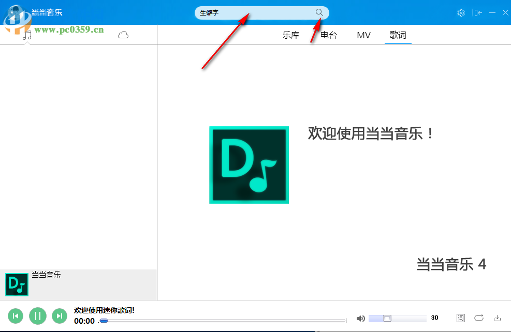This screenshot has width=511, height=332.
Task: Toggle play/pause on current track
Action: pyautogui.click(x=37, y=316)
